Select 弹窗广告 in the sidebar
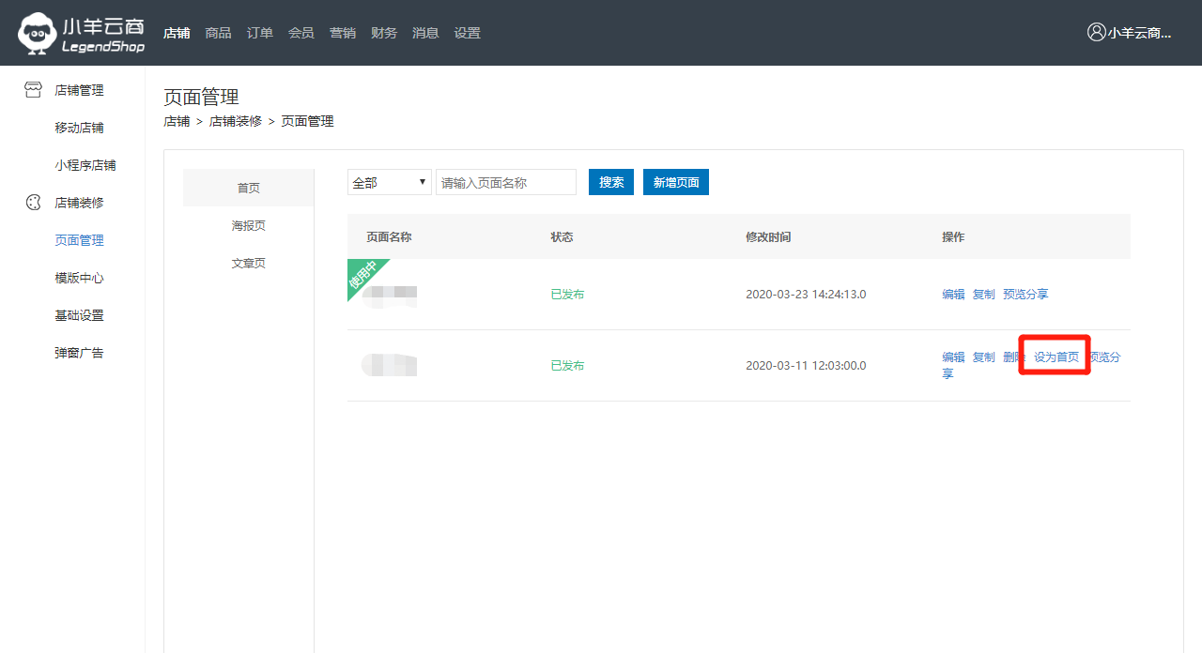The image size is (1202, 653). tap(79, 353)
